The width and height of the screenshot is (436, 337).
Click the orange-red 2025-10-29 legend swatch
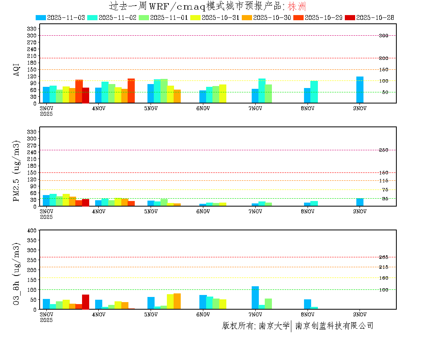[x=298, y=17]
